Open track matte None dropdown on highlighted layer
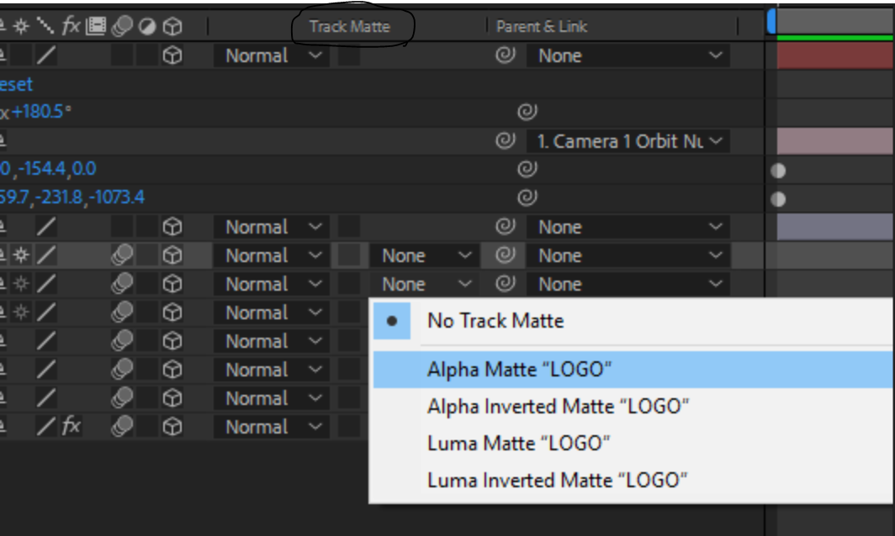The image size is (895, 536). coord(424,255)
